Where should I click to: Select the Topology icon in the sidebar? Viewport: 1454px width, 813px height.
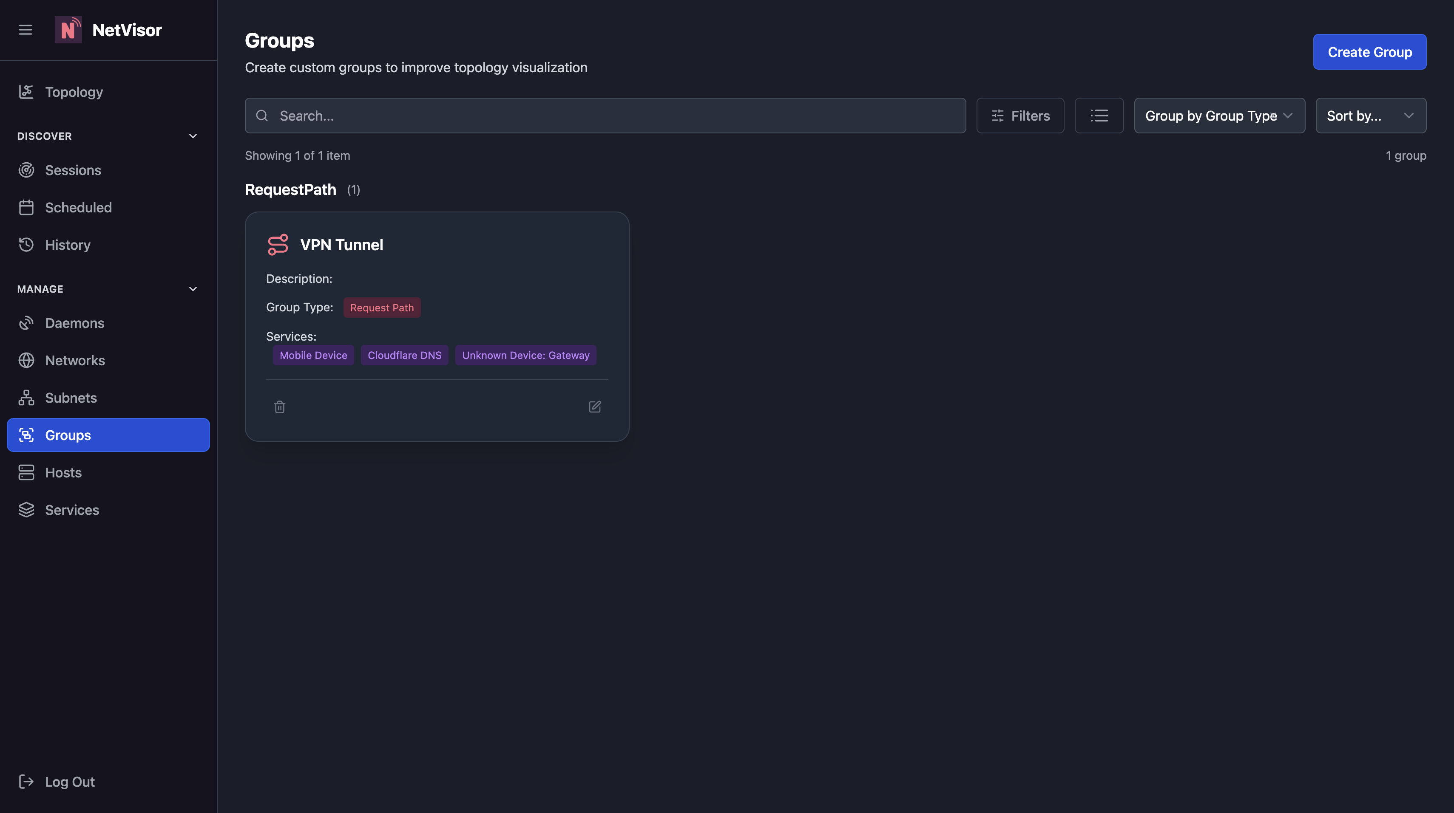point(26,91)
